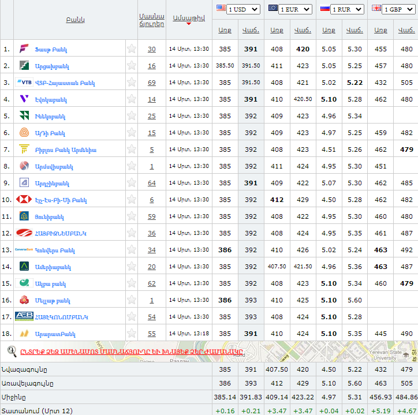
Task: Click the Inecobank green logo in row 5
Action: point(24,115)
